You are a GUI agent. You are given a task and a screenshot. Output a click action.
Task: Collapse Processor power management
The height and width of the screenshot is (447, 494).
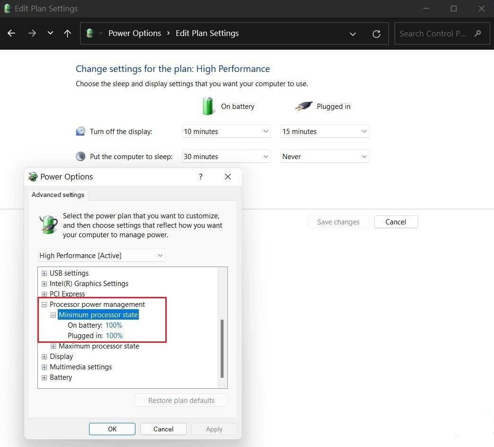(x=44, y=304)
